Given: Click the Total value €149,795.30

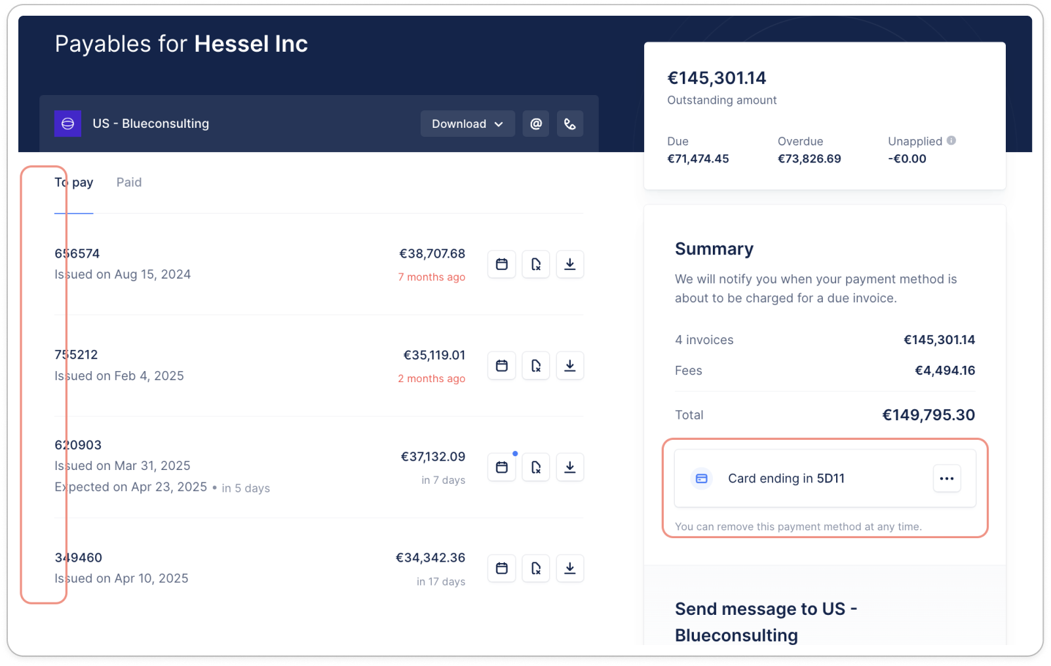Looking at the screenshot, I should pos(928,415).
